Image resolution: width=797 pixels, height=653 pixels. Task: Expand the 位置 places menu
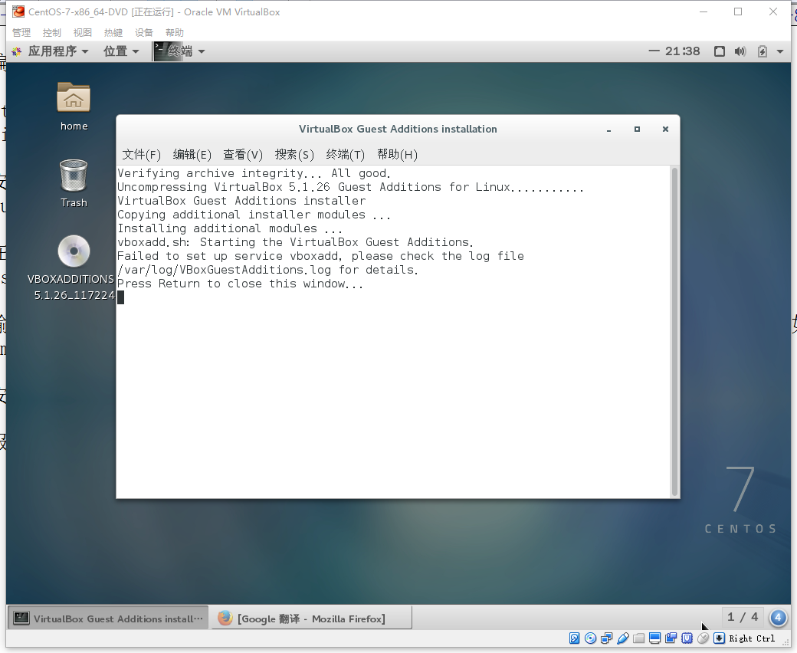coord(121,51)
